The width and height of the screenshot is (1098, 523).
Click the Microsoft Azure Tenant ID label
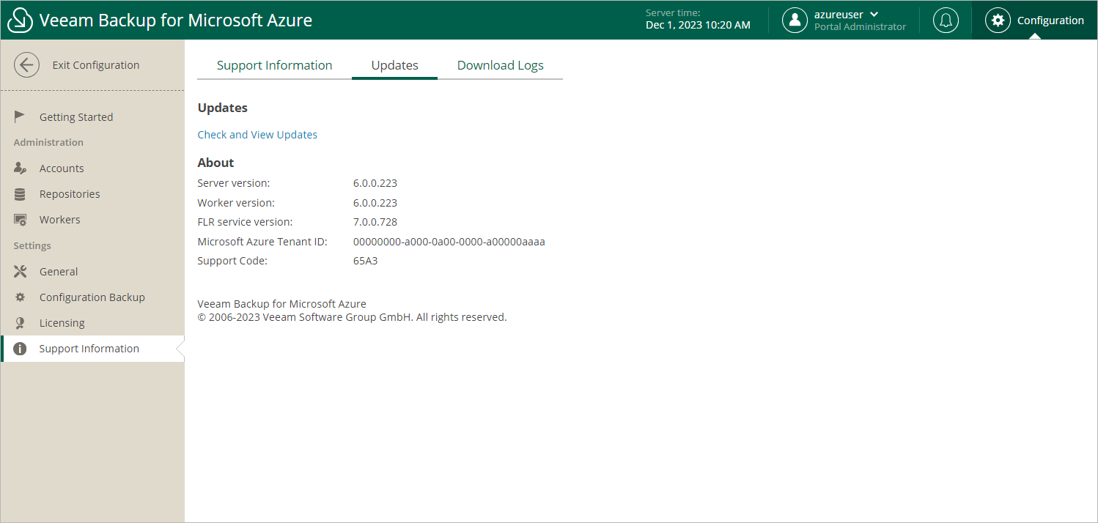[x=262, y=242]
